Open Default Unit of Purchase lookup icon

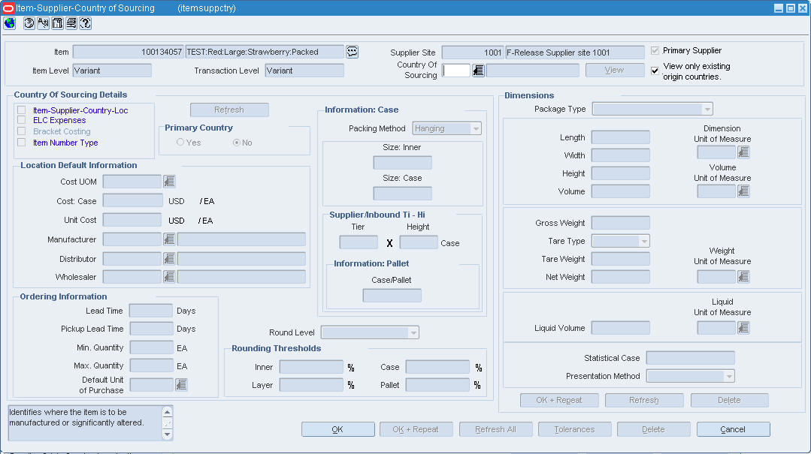[x=181, y=385]
